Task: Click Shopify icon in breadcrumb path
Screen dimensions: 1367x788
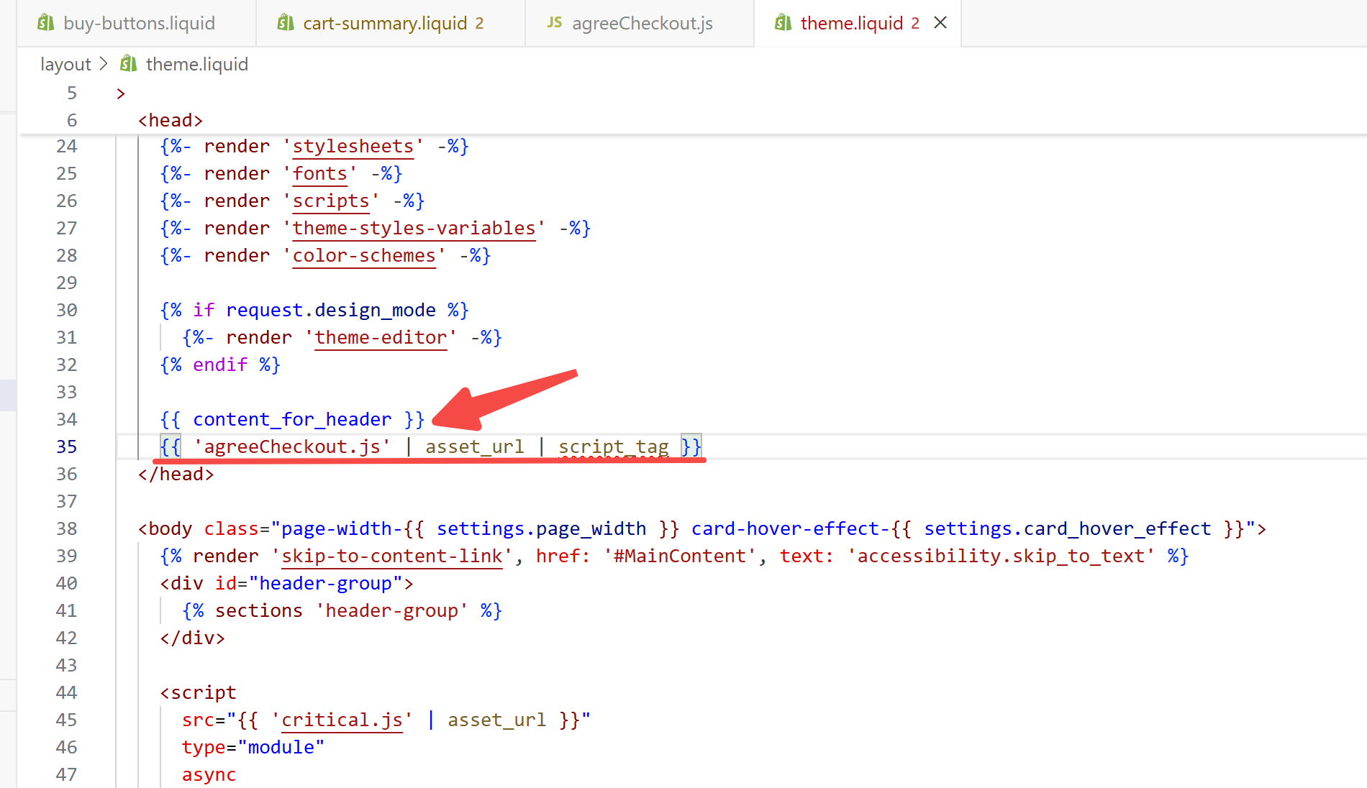Action: point(129,64)
